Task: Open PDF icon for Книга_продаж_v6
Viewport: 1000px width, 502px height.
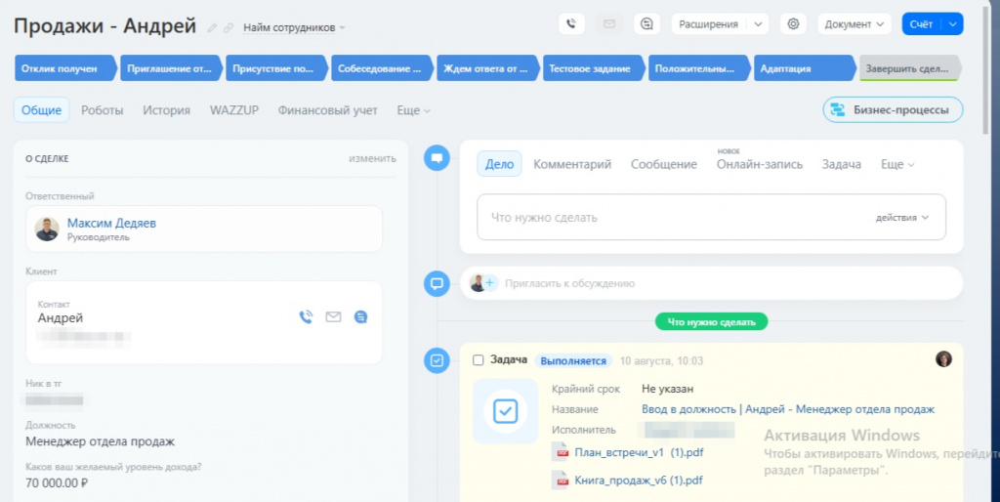Action: pyautogui.click(x=562, y=481)
